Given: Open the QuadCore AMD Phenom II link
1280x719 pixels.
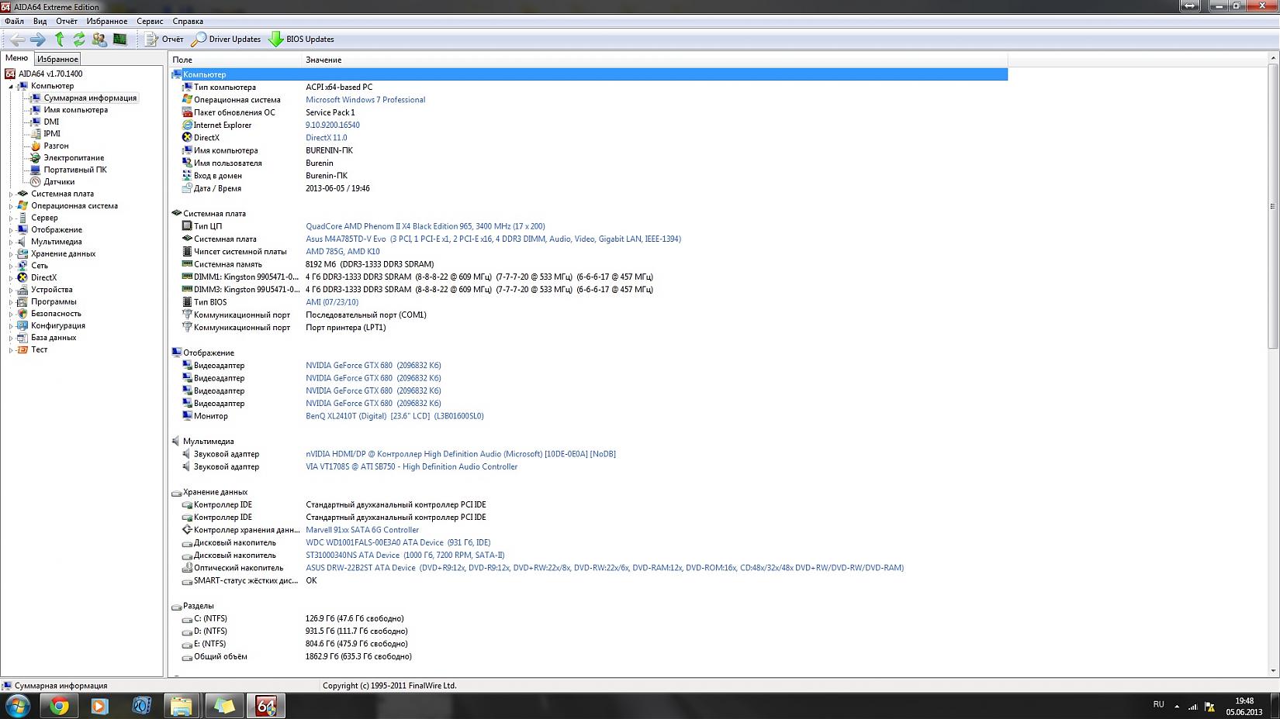Looking at the screenshot, I should pyautogui.click(x=425, y=226).
